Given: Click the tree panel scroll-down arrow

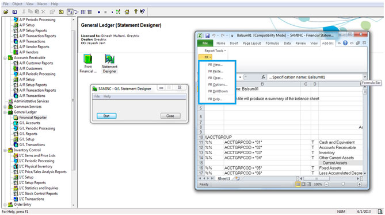Looking at the screenshot, I should click(x=73, y=205).
